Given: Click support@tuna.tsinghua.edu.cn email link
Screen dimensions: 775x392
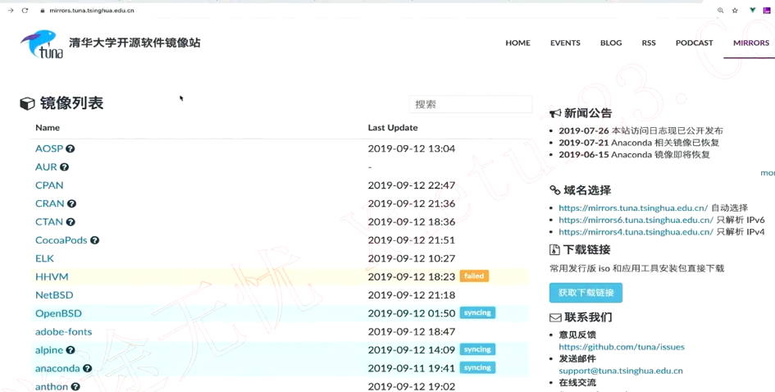Looking at the screenshot, I should coord(620,371).
